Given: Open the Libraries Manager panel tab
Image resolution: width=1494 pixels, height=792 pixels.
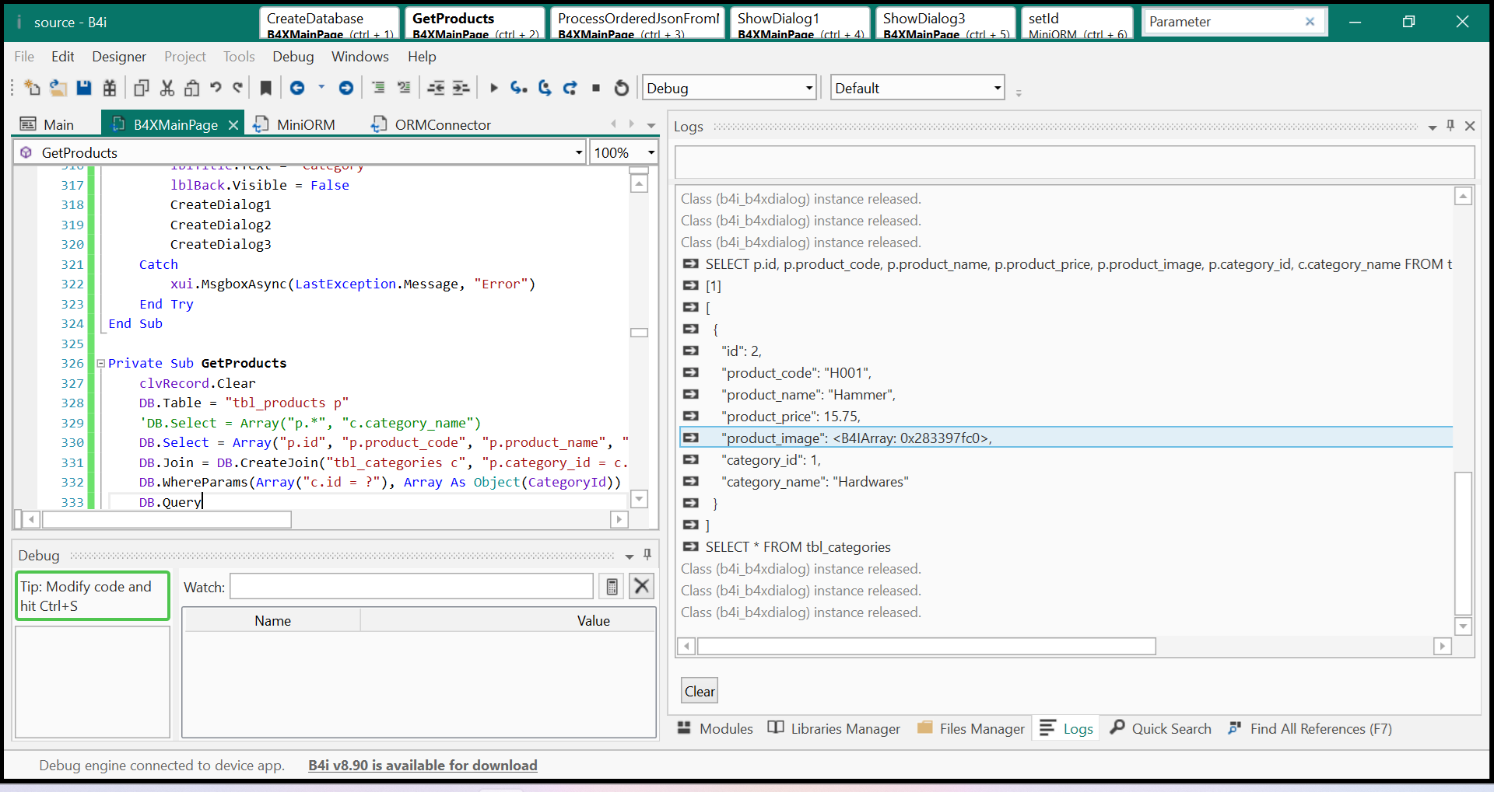Looking at the screenshot, I should (x=834, y=728).
